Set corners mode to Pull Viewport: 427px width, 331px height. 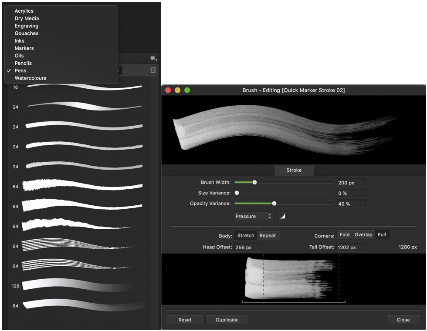(x=382, y=234)
